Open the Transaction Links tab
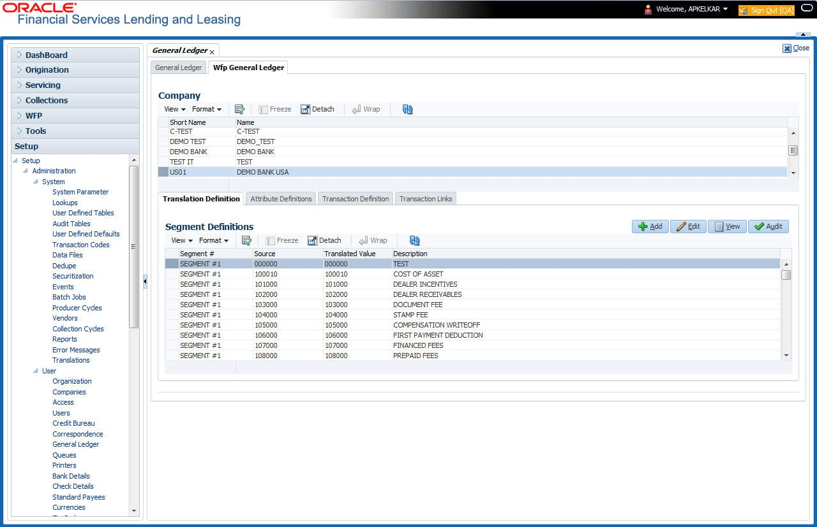Image resolution: width=817 pixels, height=527 pixels. 425,198
